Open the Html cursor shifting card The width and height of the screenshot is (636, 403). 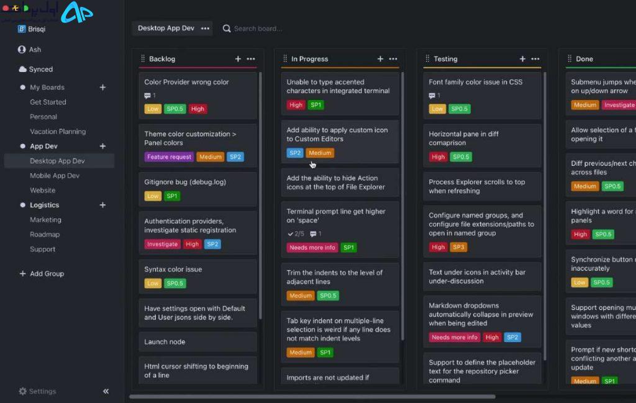coord(198,371)
